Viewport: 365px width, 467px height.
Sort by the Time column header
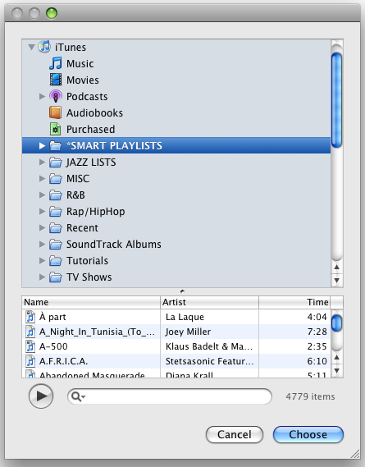point(294,302)
